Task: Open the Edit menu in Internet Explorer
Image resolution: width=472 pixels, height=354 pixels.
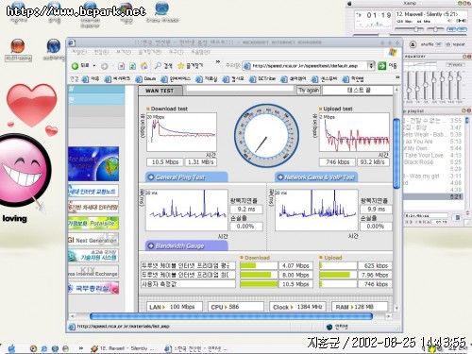Action: click(101, 52)
